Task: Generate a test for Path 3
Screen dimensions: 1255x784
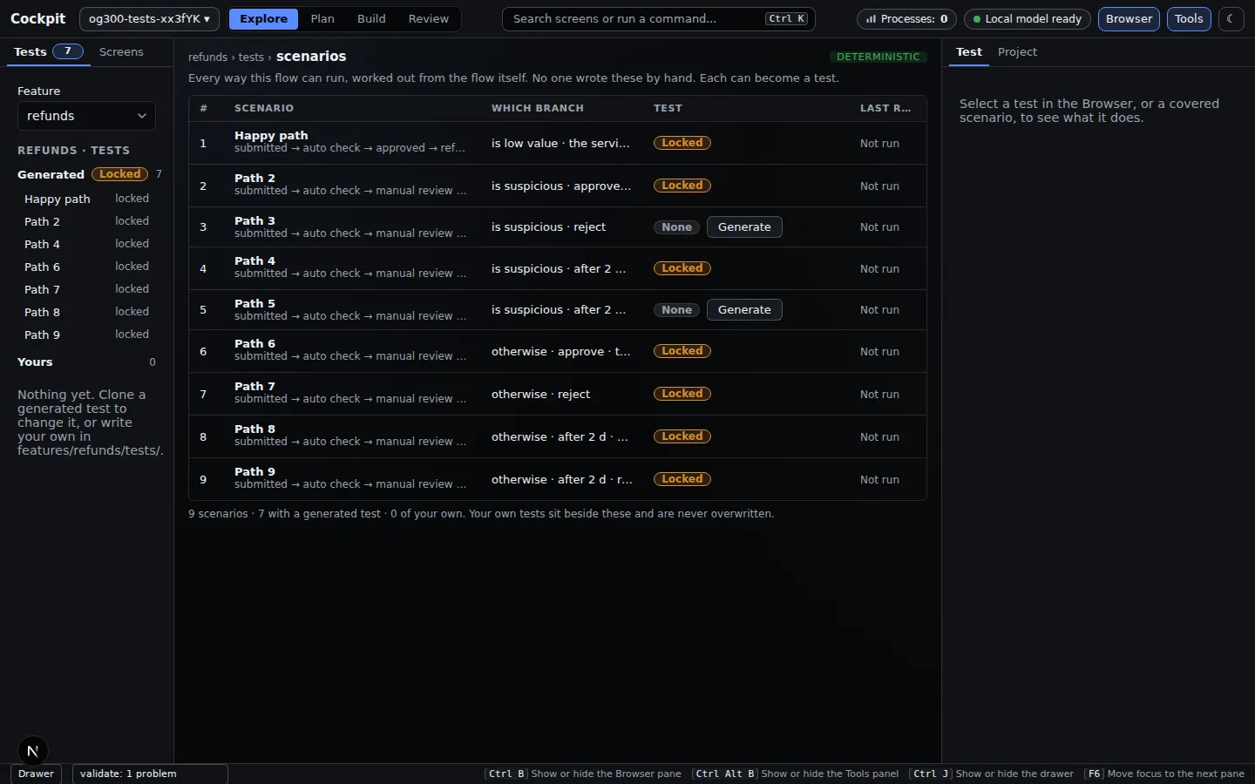Action: pyautogui.click(x=744, y=226)
